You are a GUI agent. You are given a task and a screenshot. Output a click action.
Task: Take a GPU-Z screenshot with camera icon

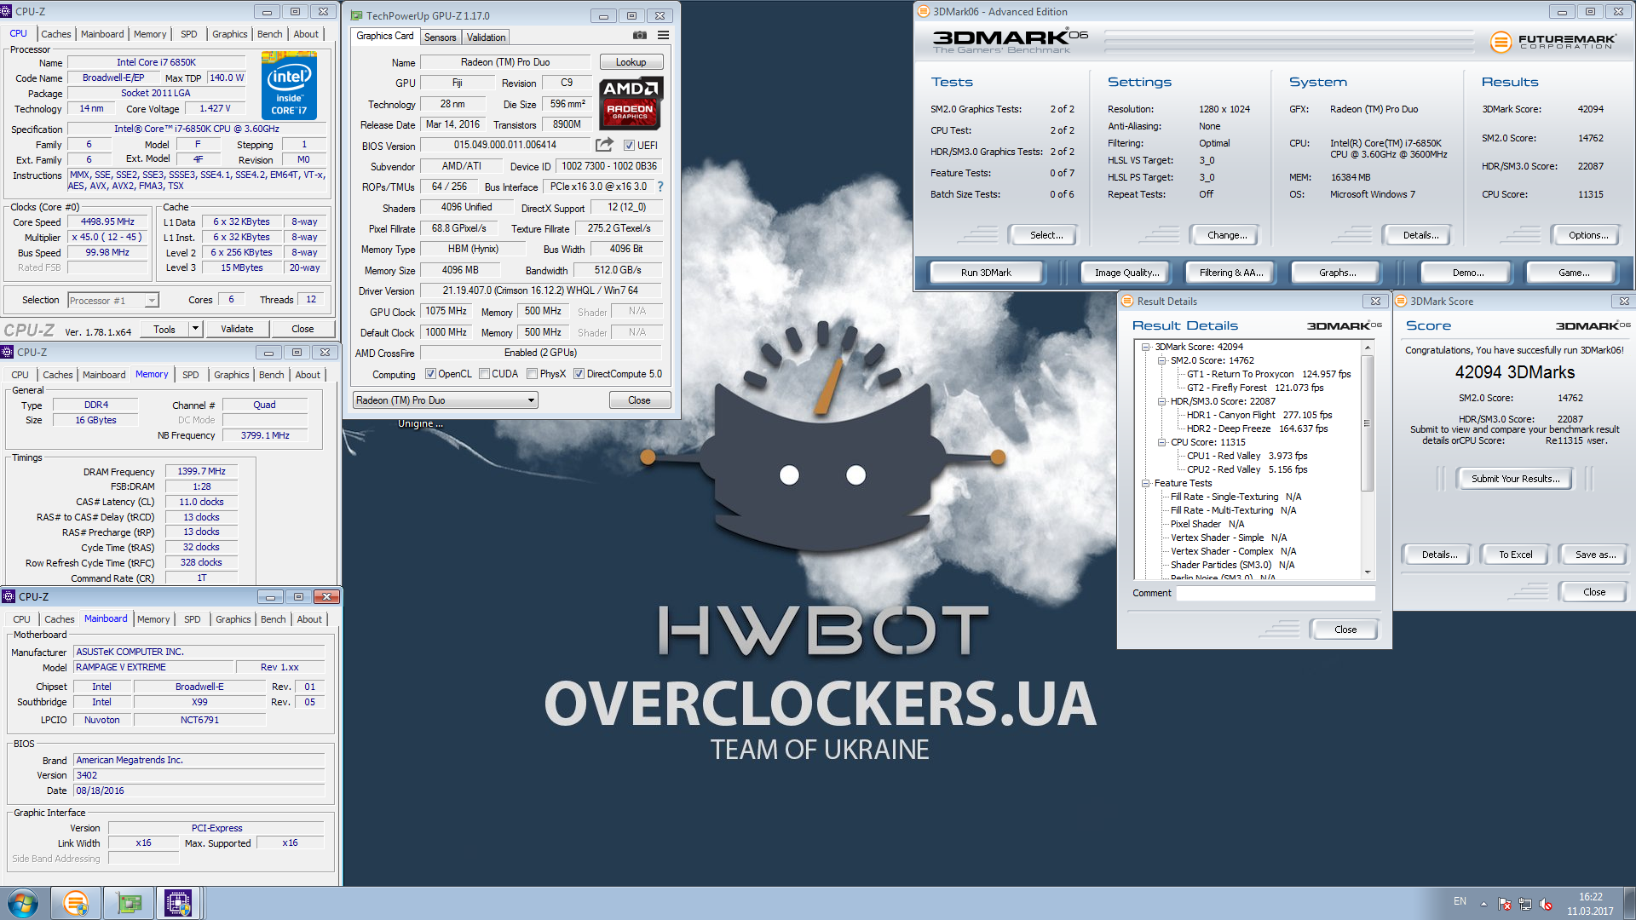pos(640,36)
